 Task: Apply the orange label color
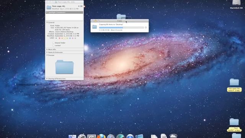pyautogui.click(x=62, y=38)
